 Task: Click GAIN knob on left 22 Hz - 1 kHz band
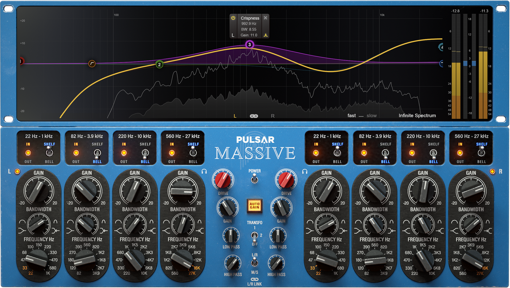pos(38,191)
